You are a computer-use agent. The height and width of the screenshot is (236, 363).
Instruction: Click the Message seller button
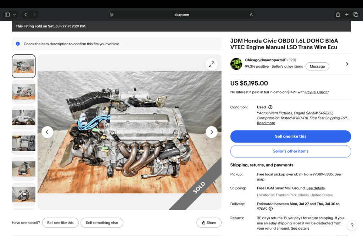317,66
